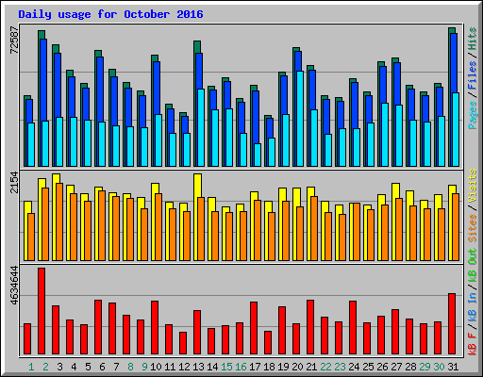Viewport: 483px width, 377px height.
Task: Click the 4634644 kB axis value
Action: [14, 286]
